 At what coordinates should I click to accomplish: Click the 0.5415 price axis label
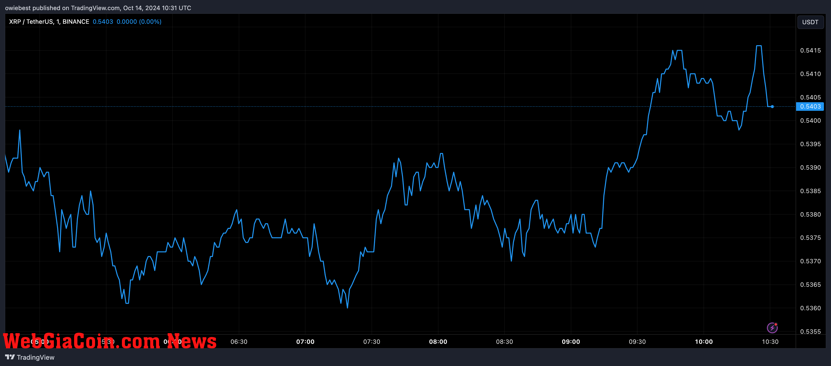[810, 50]
